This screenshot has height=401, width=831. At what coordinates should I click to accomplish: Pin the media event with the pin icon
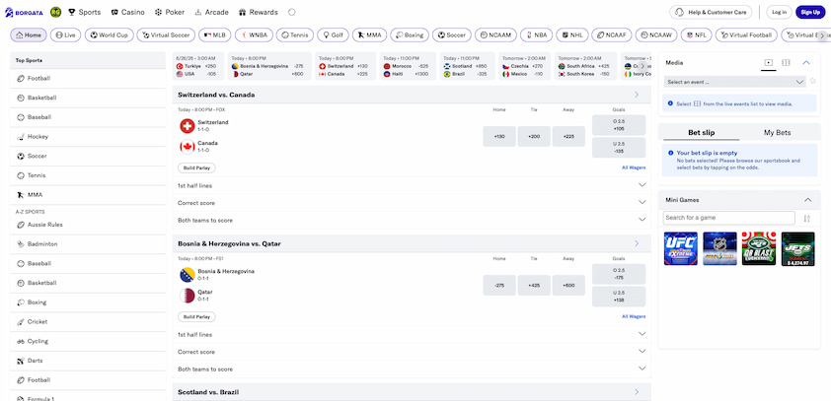pos(812,82)
